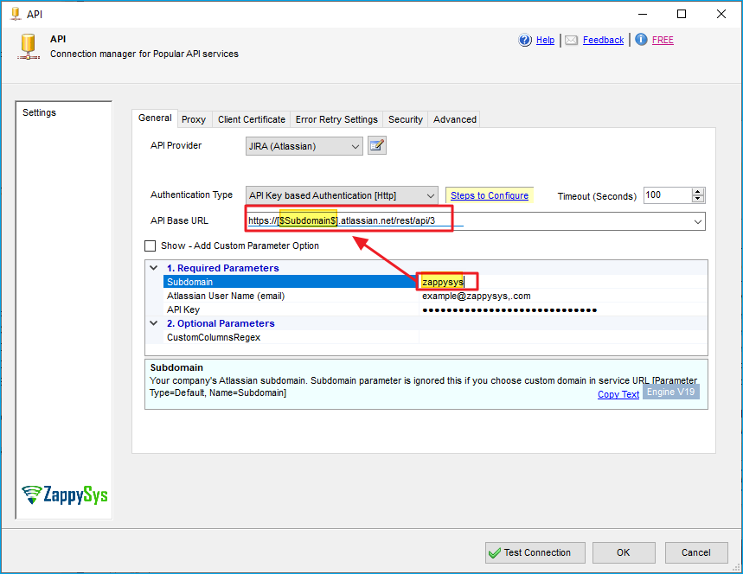The height and width of the screenshot is (574, 743).
Task: Open the API Provider dropdown
Action: [355, 147]
